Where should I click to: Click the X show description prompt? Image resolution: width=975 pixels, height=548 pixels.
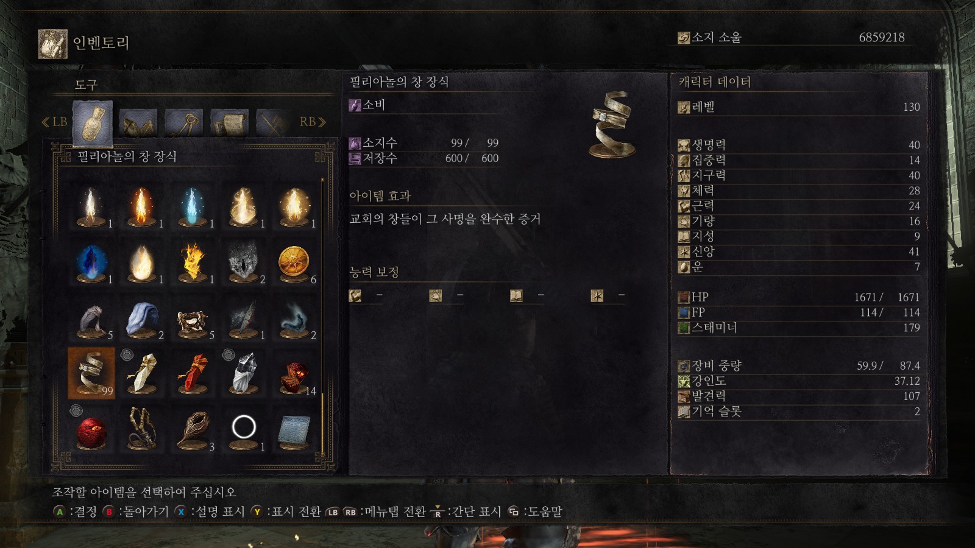pos(210,511)
